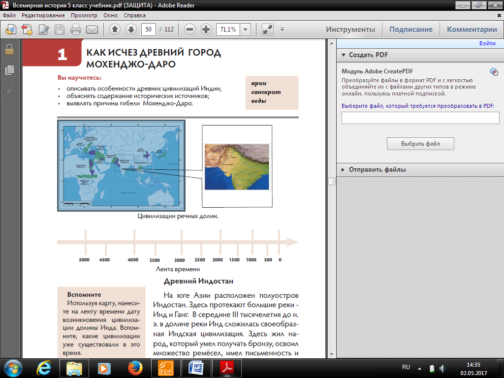Click the Выбрать файл button
504x378 pixels.
click(420, 144)
